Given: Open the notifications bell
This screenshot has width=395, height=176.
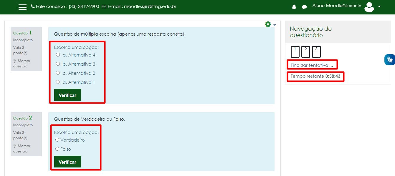Looking at the screenshot, I should (x=294, y=7).
